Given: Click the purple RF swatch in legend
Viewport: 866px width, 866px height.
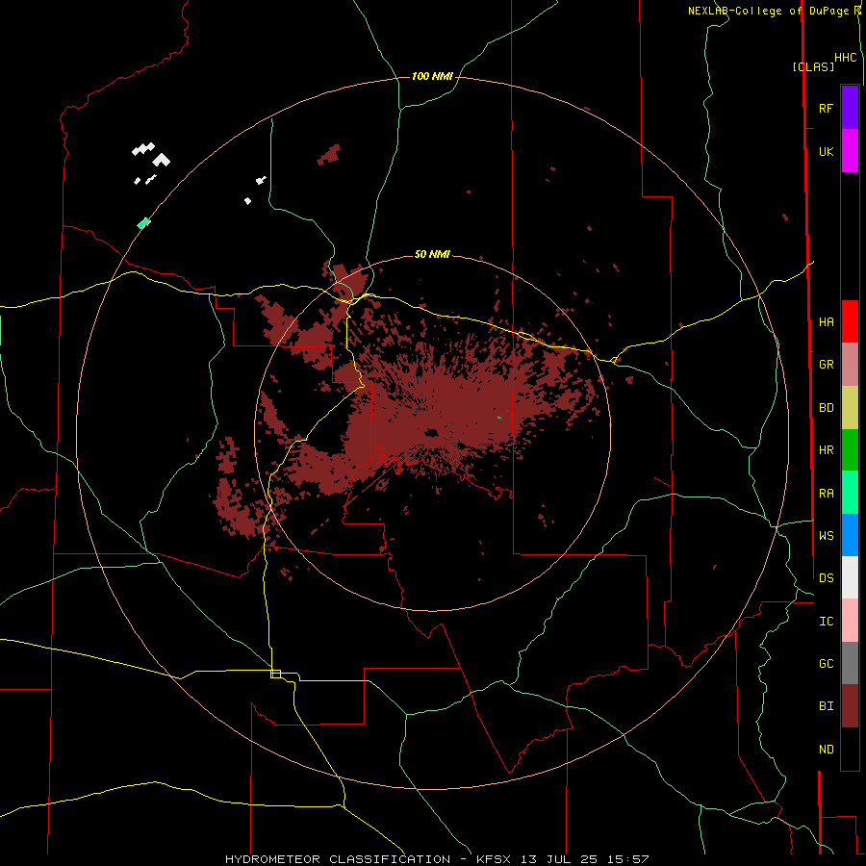Looking at the screenshot, I should pos(850,108).
